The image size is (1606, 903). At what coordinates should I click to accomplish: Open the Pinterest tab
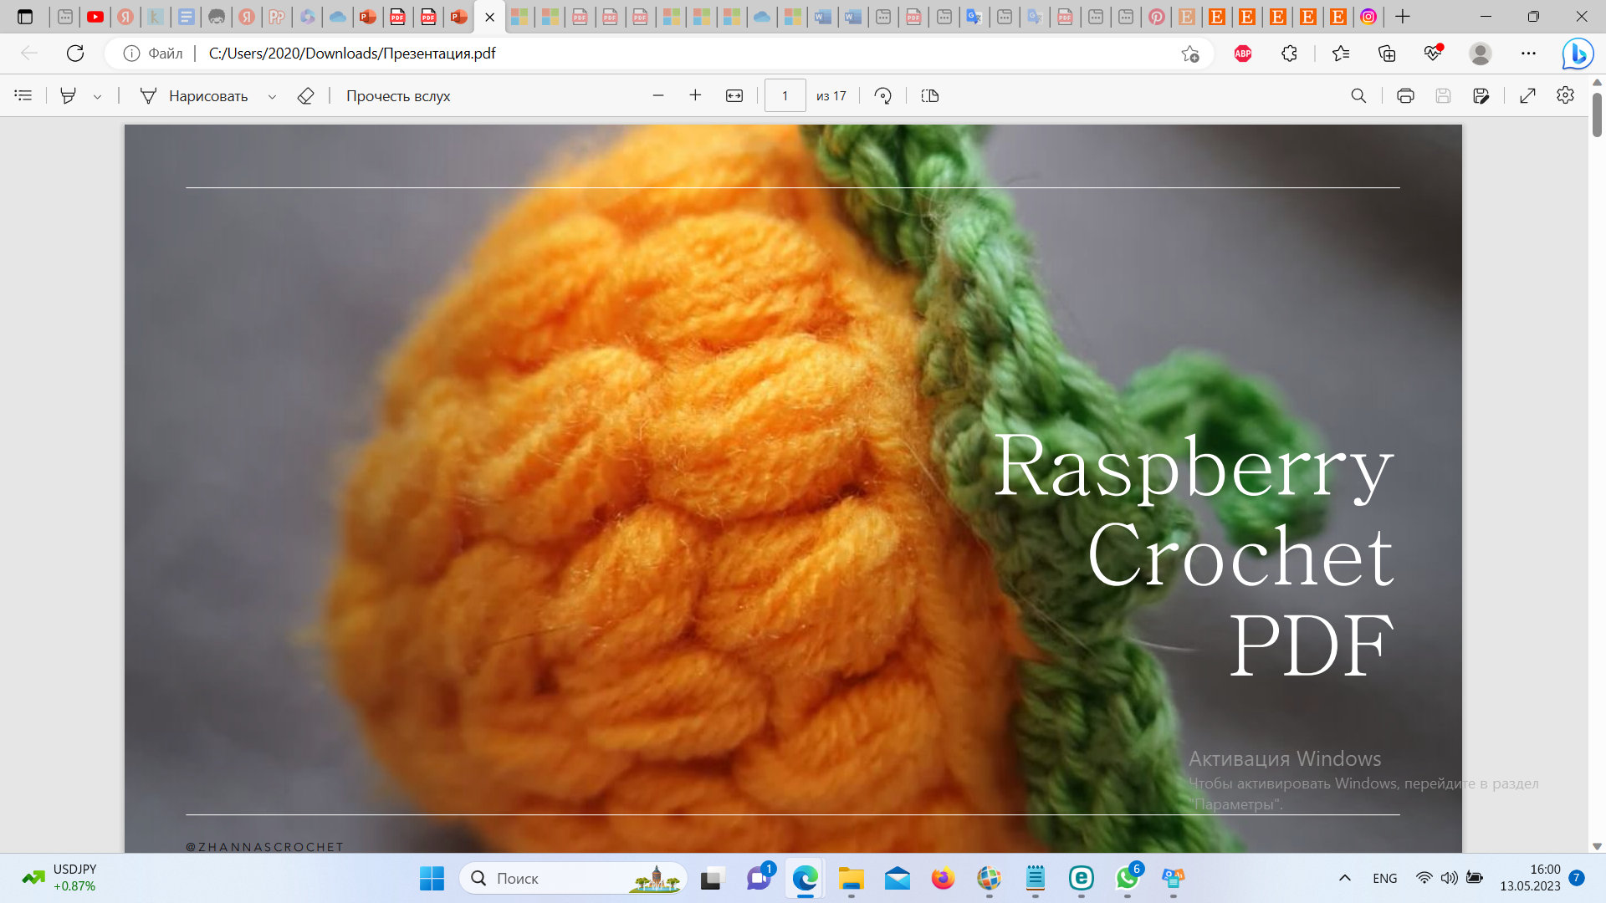pyautogui.click(x=1156, y=16)
